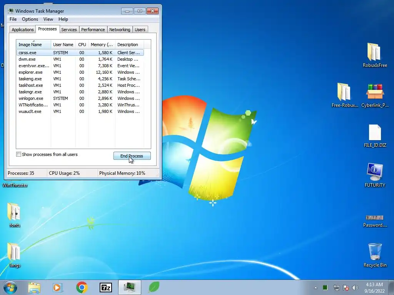Sort by Description column header
The width and height of the screenshot is (394, 295).
(x=129, y=45)
